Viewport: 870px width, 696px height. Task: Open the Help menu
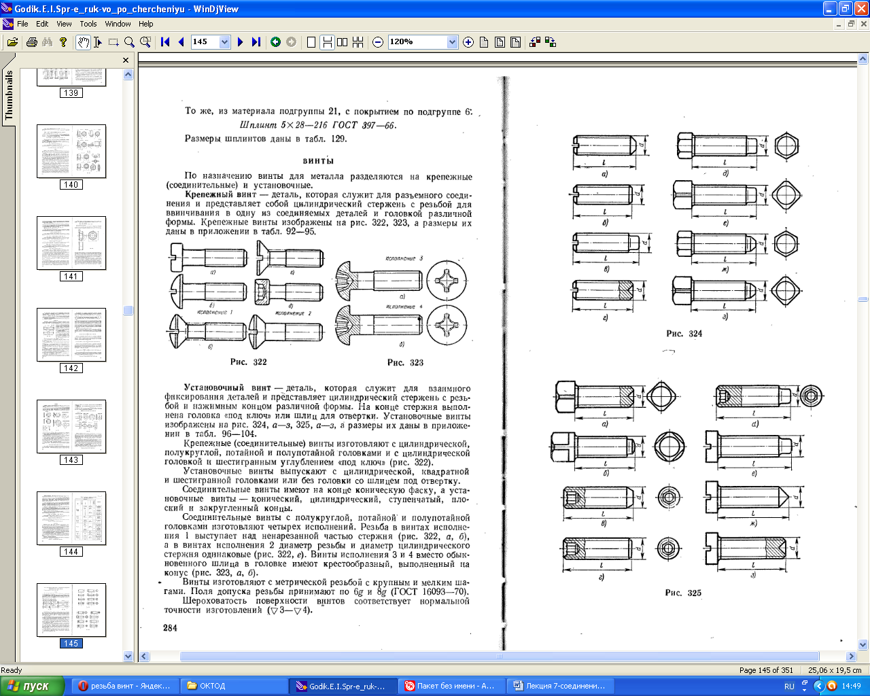[x=146, y=24]
